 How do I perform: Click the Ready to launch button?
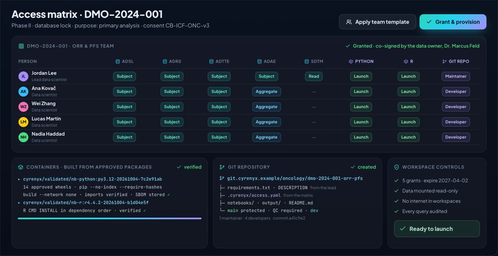point(437,229)
